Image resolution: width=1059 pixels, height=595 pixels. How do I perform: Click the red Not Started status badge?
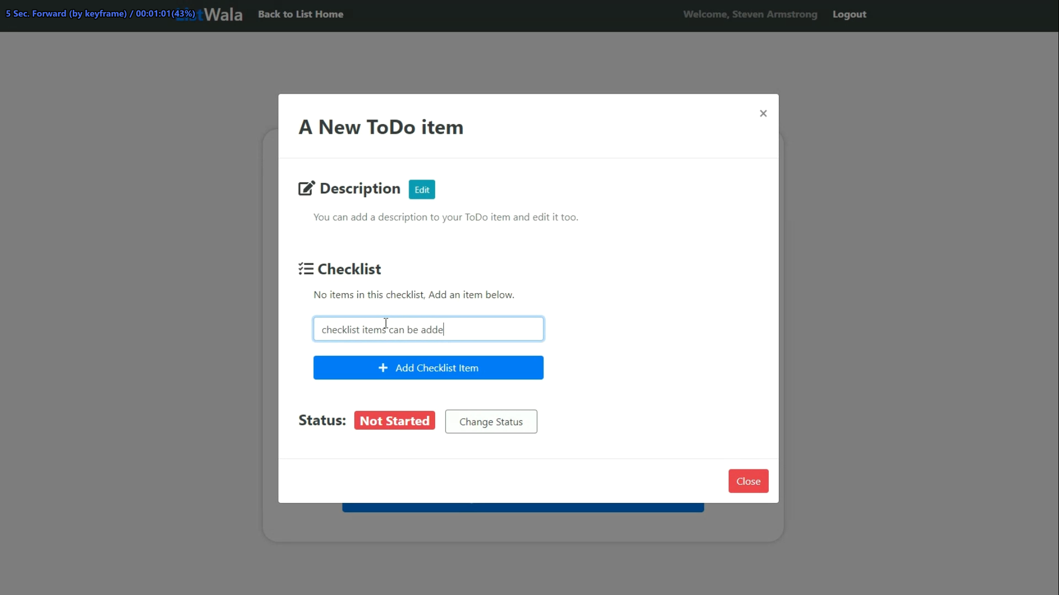[x=394, y=421]
